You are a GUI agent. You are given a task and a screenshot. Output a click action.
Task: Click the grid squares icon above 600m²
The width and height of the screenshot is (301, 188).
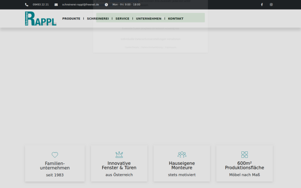pyautogui.click(x=244, y=154)
